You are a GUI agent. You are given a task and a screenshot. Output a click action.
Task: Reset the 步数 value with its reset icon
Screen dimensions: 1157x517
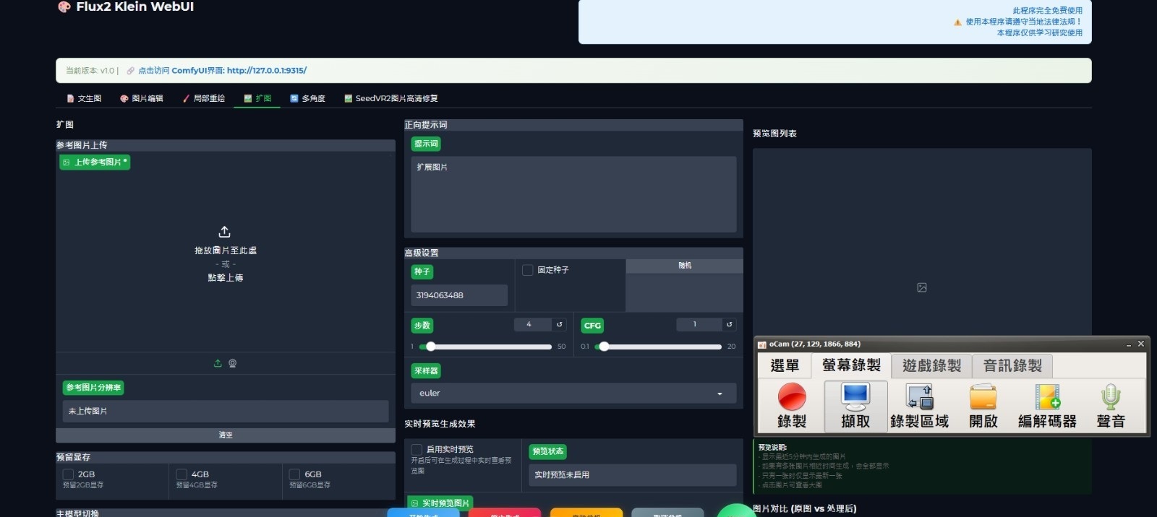coord(559,325)
